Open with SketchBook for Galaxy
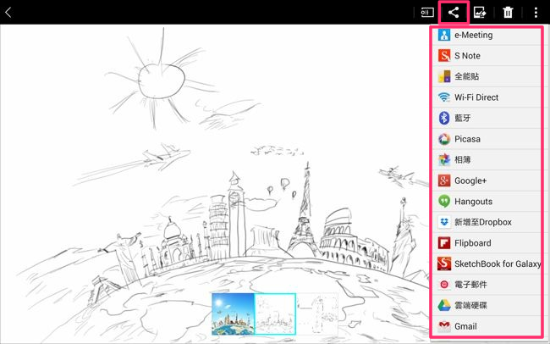The image size is (550, 344). pyautogui.click(x=487, y=264)
